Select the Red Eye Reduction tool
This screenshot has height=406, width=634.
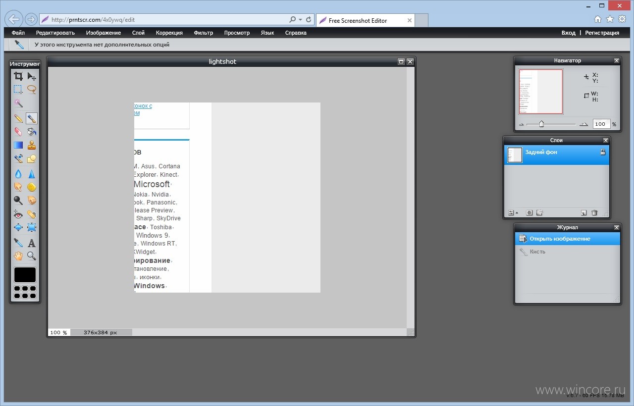18,214
